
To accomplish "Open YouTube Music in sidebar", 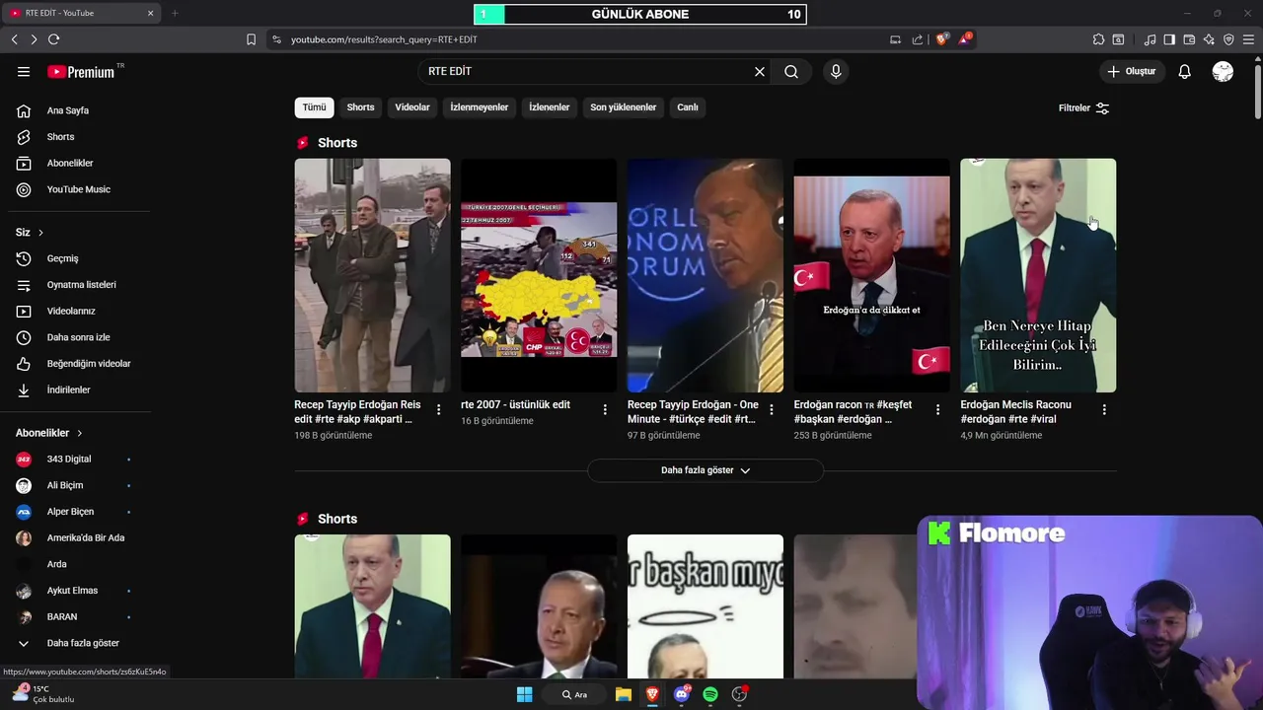I will (x=79, y=189).
